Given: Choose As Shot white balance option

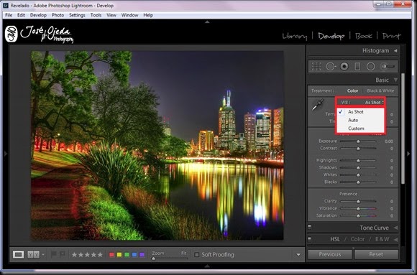Looking at the screenshot, I should coord(356,112).
